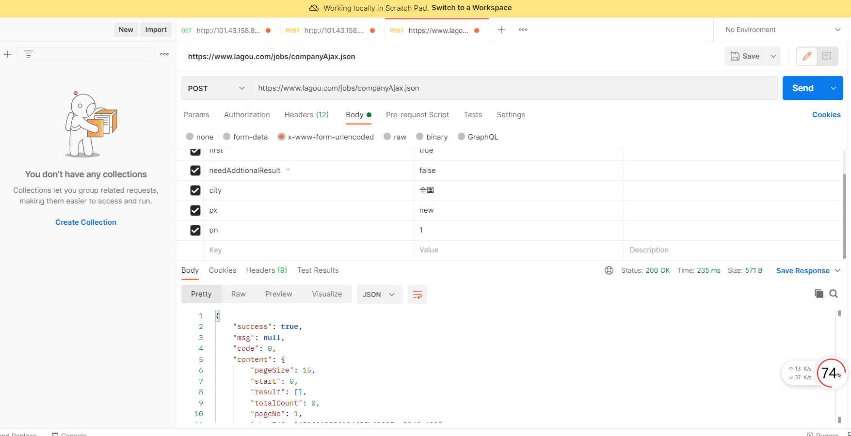The image size is (851, 436).
Task: Open the POST method dropdown
Action: click(216, 88)
